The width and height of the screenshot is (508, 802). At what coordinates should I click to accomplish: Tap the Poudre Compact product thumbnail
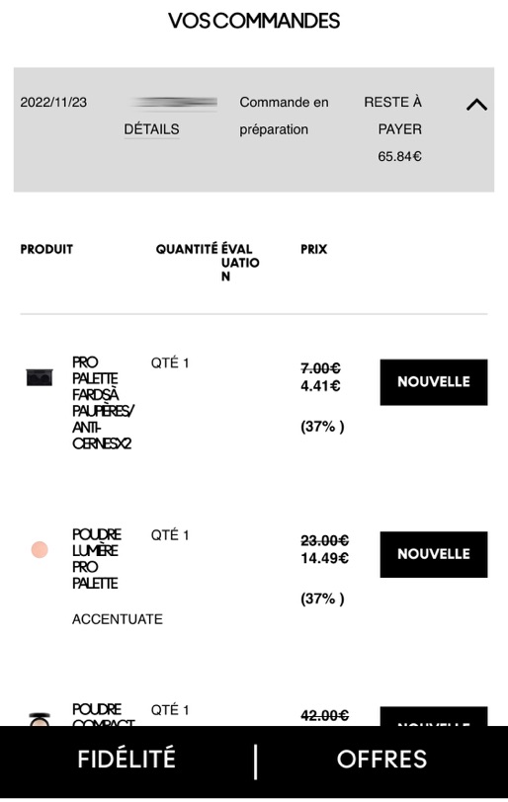(x=40, y=719)
